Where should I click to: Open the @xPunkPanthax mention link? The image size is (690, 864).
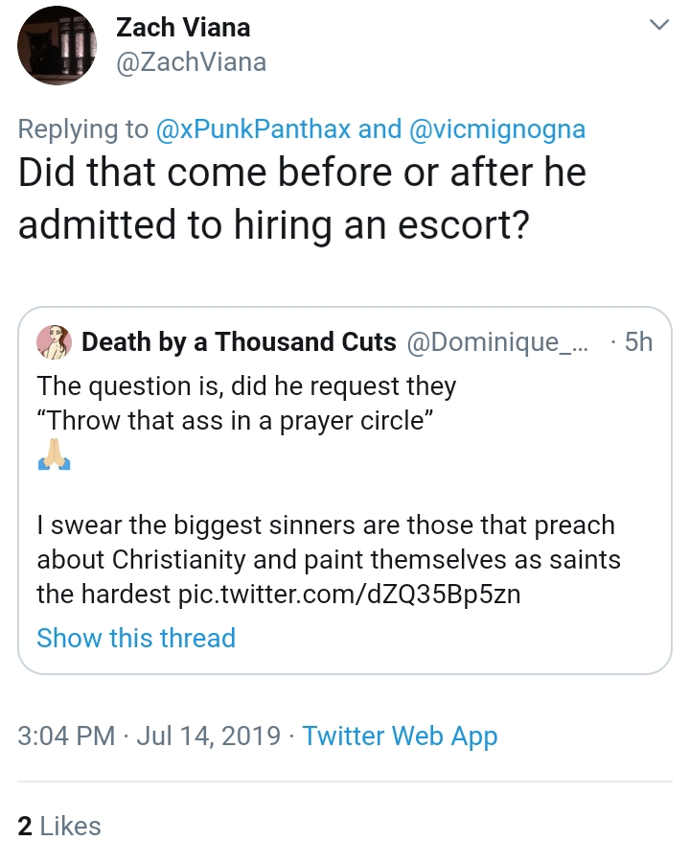click(253, 128)
